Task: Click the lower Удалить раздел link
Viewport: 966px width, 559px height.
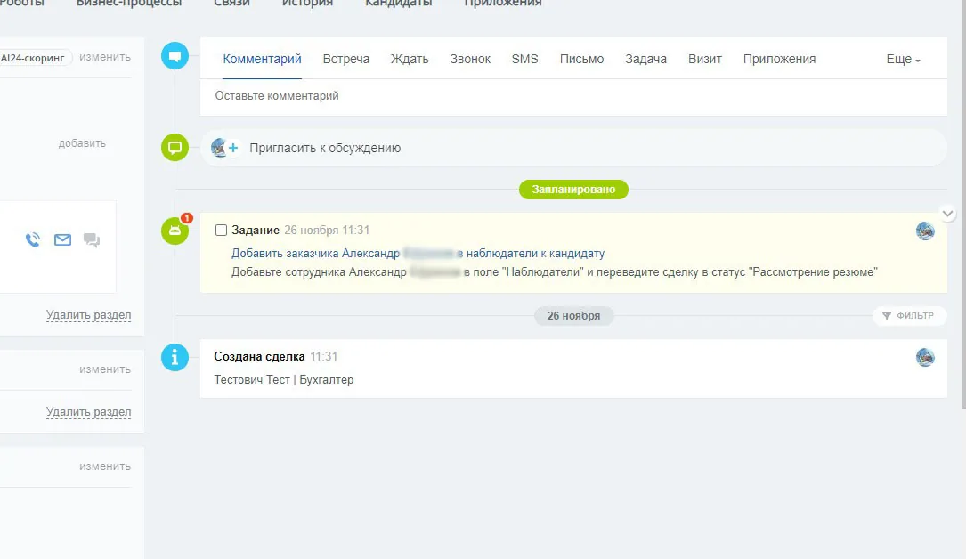Action: pos(89,412)
